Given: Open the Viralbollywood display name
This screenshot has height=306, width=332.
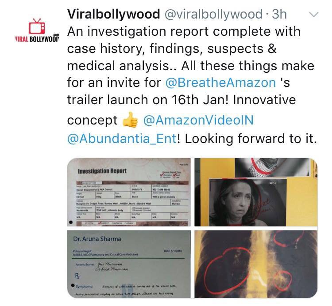Looking at the screenshot, I should click(113, 14).
